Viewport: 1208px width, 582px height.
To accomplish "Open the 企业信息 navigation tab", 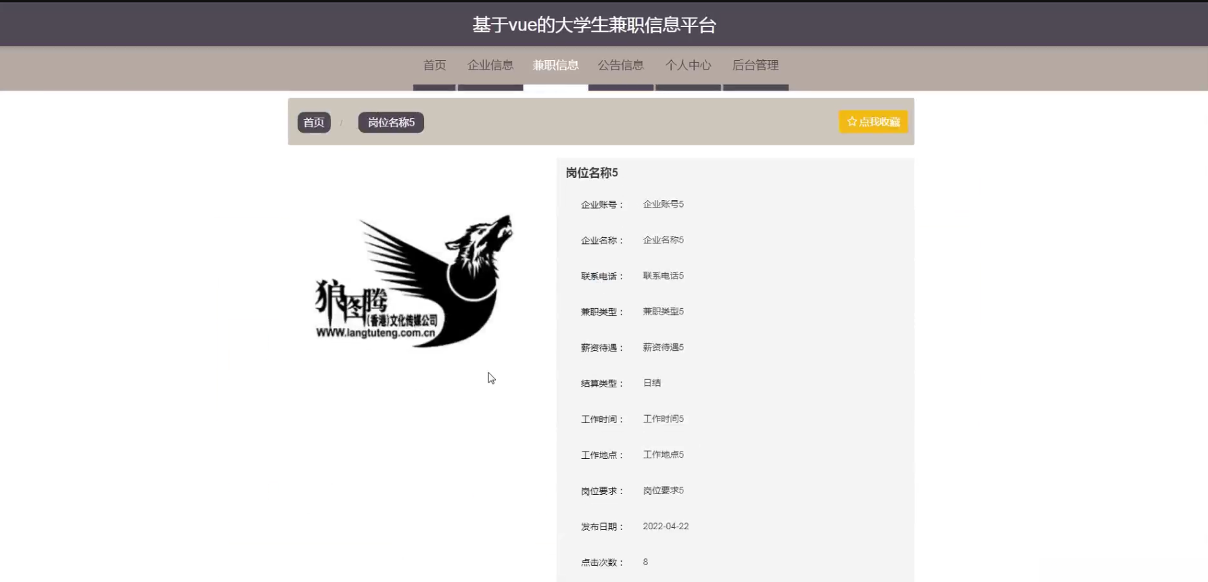I will tap(490, 66).
